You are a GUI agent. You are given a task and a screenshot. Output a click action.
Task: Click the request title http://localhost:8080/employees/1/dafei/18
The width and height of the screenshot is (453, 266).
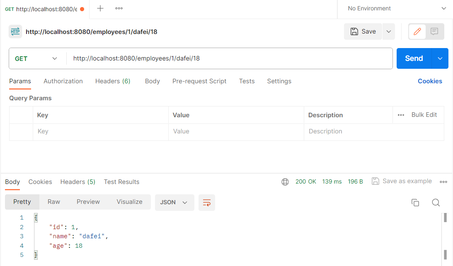click(91, 32)
